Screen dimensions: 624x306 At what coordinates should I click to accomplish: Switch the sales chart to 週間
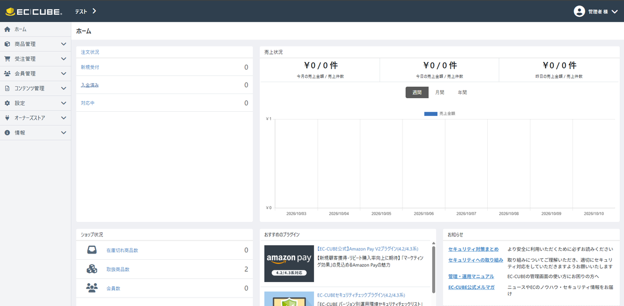pos(417,92)
